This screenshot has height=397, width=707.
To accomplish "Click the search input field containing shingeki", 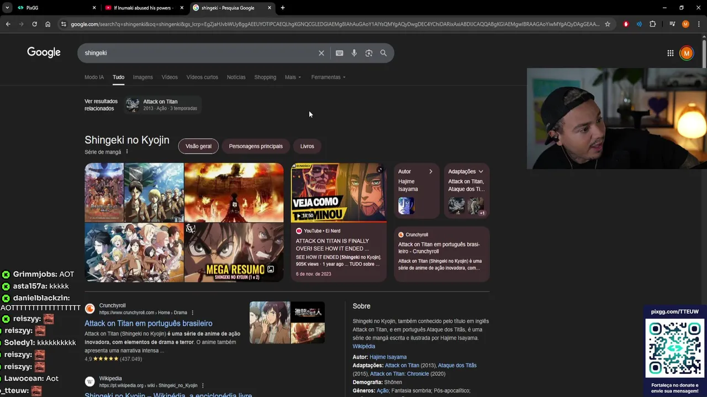I will tap(199, 53).
